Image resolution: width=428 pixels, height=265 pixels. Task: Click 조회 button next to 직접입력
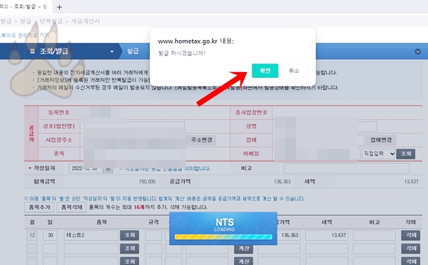click(x=406, y=154)
